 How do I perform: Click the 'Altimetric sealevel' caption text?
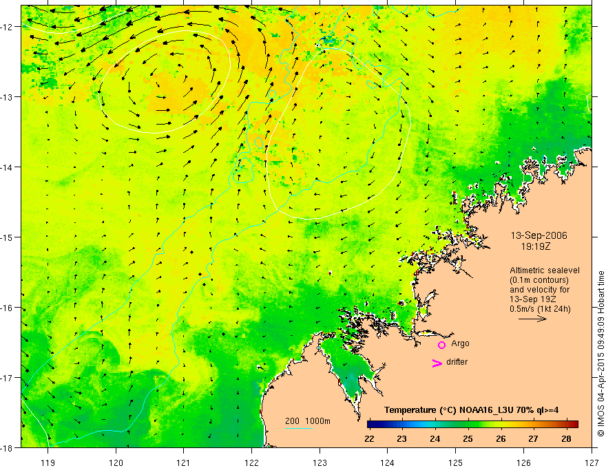[545, 270]
